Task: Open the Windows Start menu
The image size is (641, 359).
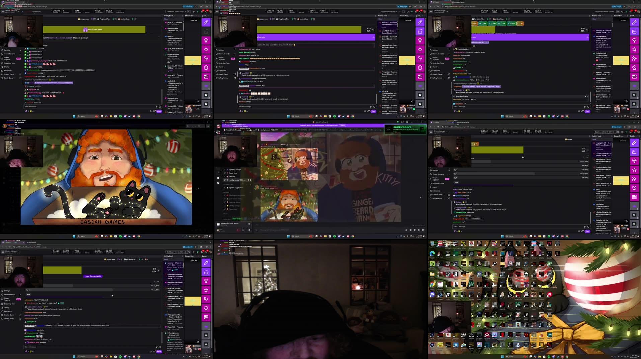Action: tap(74, 116)
